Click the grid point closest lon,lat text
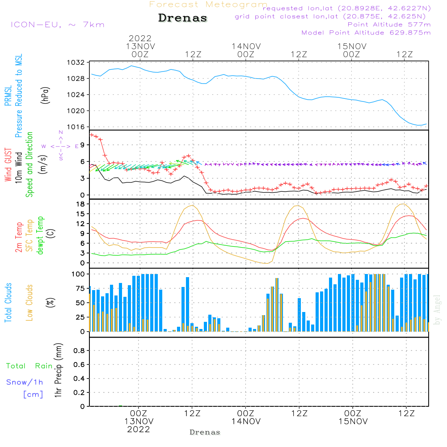 point(330,17)
